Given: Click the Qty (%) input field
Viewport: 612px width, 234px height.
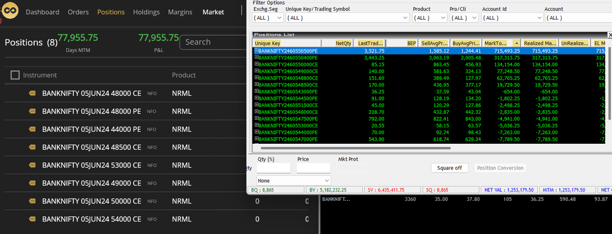Looking at the screenshot, I should (x=273, y=168).
